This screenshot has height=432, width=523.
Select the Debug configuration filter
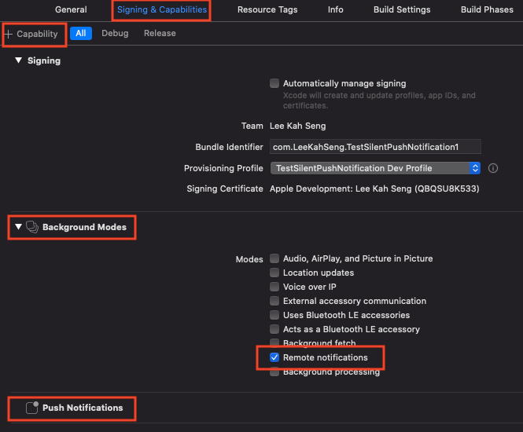click(x=115, y=33)
